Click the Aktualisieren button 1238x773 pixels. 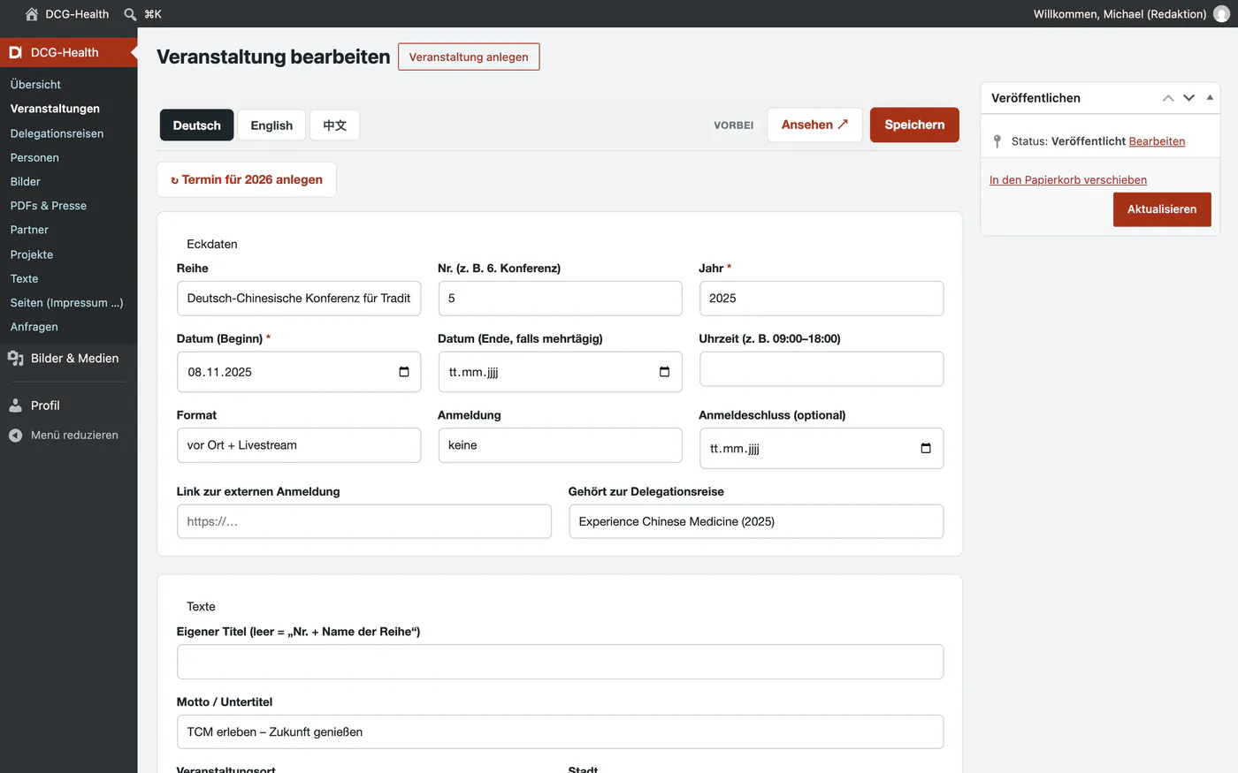click(x=1162, y=209)
